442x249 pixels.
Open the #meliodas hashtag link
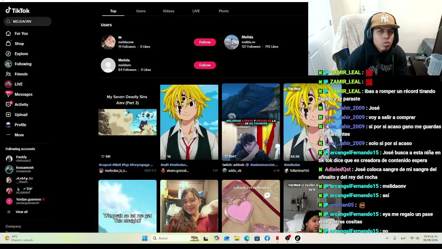tap(292, 165)
